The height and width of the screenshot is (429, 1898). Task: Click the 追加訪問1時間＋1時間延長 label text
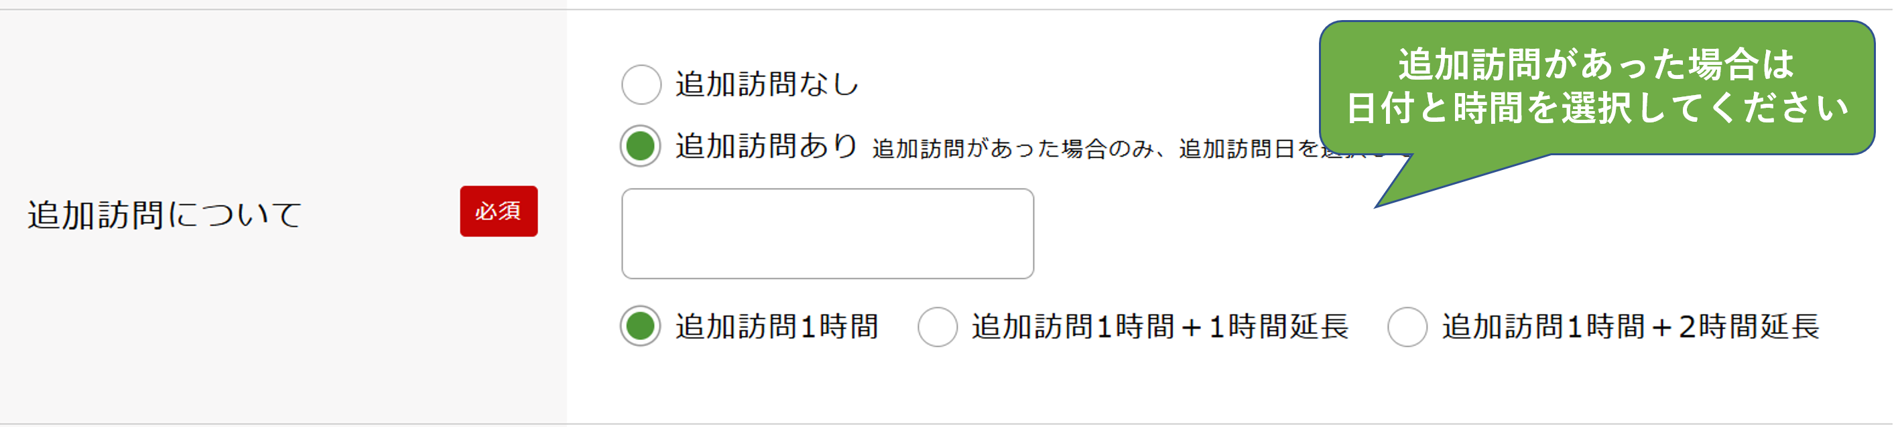pos(1159,326)
